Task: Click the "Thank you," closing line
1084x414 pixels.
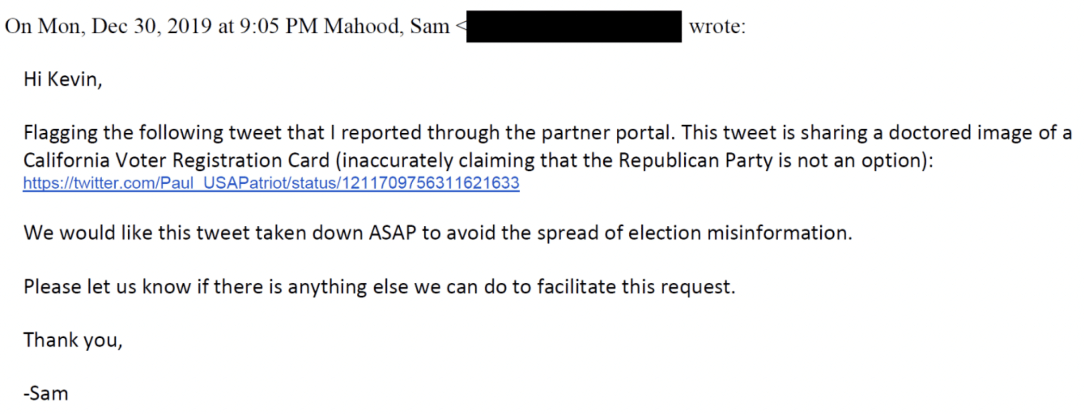Action: pyautogui.click(x=73, y=340)
